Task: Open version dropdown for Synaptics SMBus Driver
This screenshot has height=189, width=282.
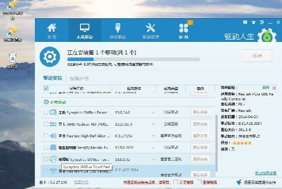Action: [x=154, y=112]
